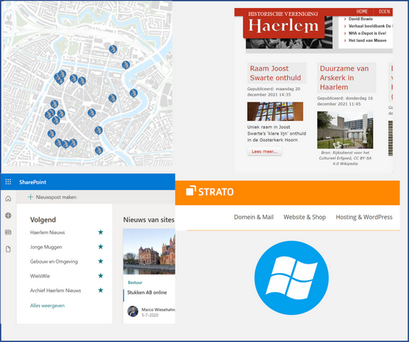Image resolution: width=409 pixels, height=342 pixels.
Task: Click Marco Wiesehahn's avatar photo
Action: click(133, 311)
